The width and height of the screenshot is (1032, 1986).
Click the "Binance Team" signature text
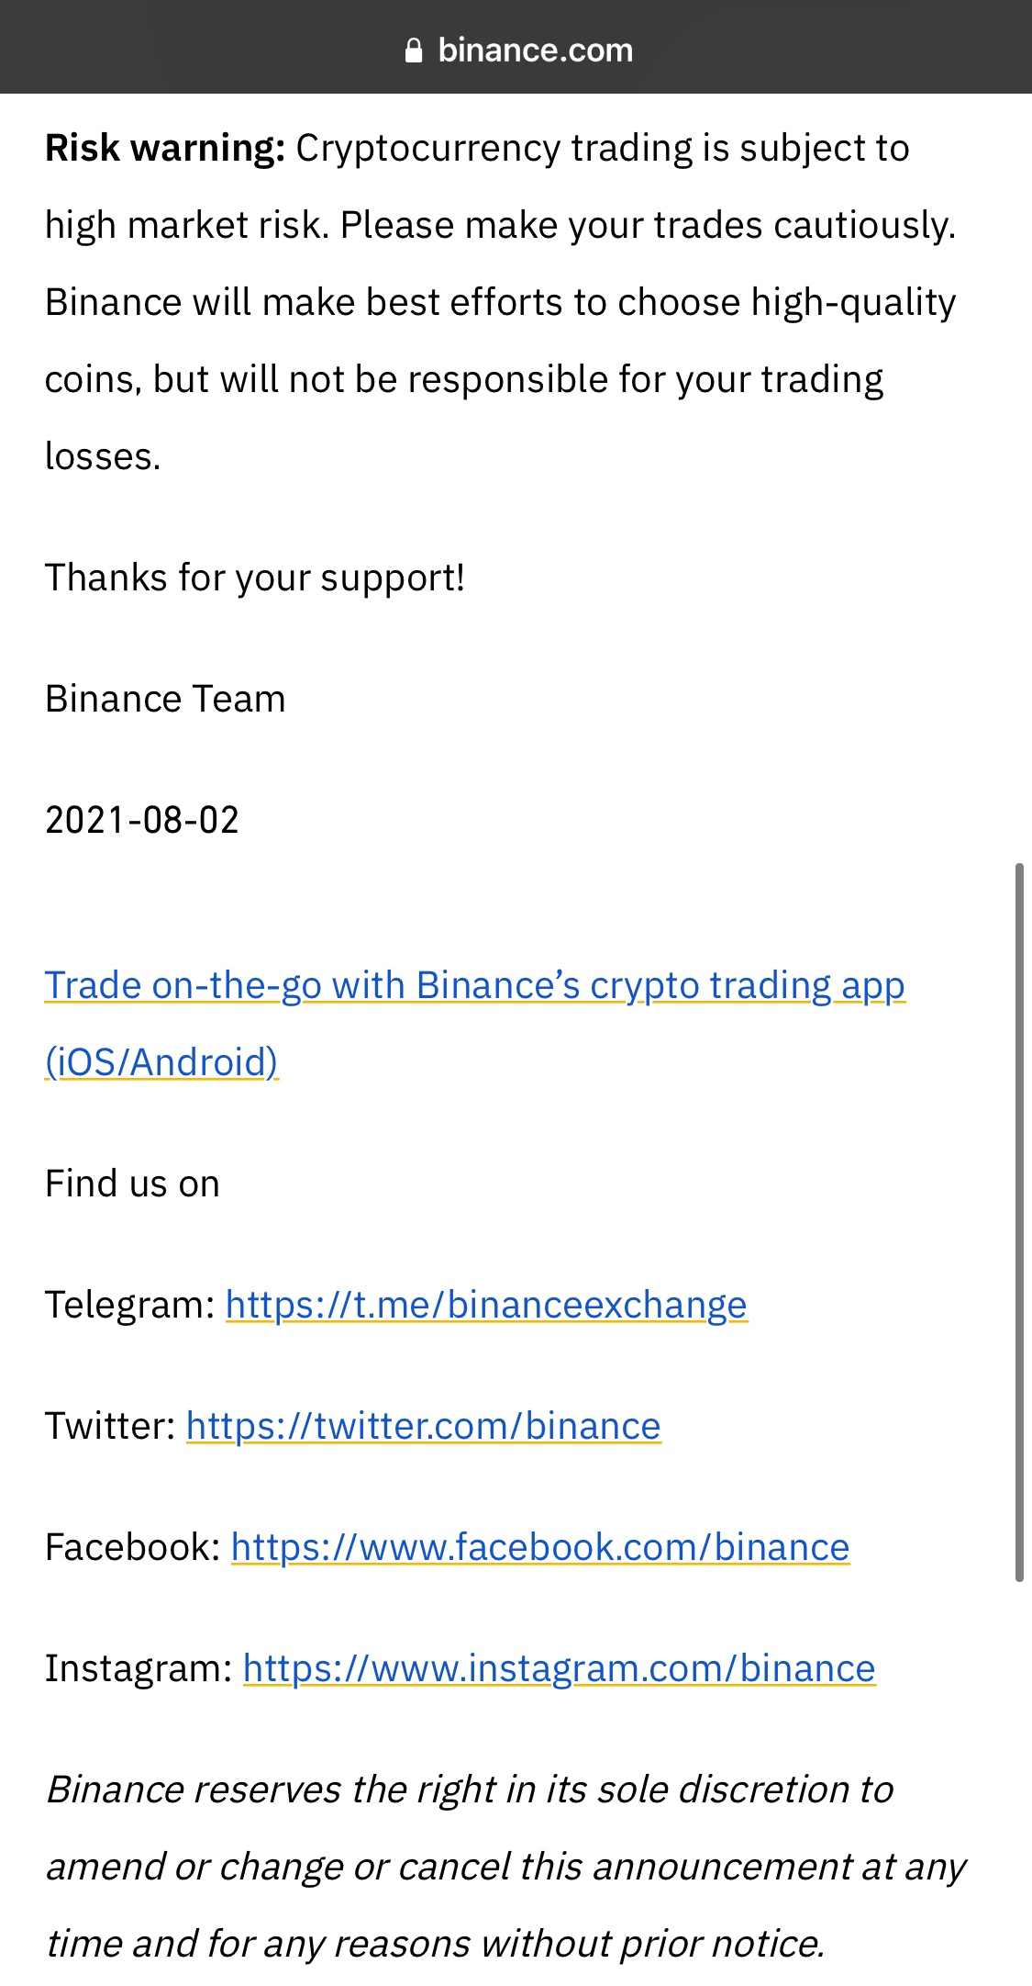(165, 699)
